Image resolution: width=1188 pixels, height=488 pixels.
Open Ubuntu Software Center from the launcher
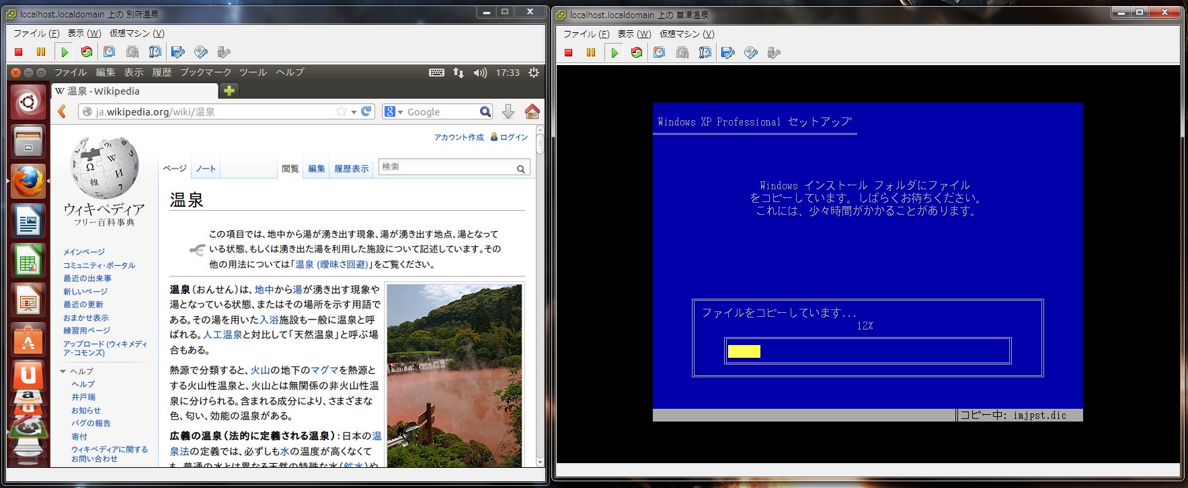pyautogui.click(x=28, y=340)
